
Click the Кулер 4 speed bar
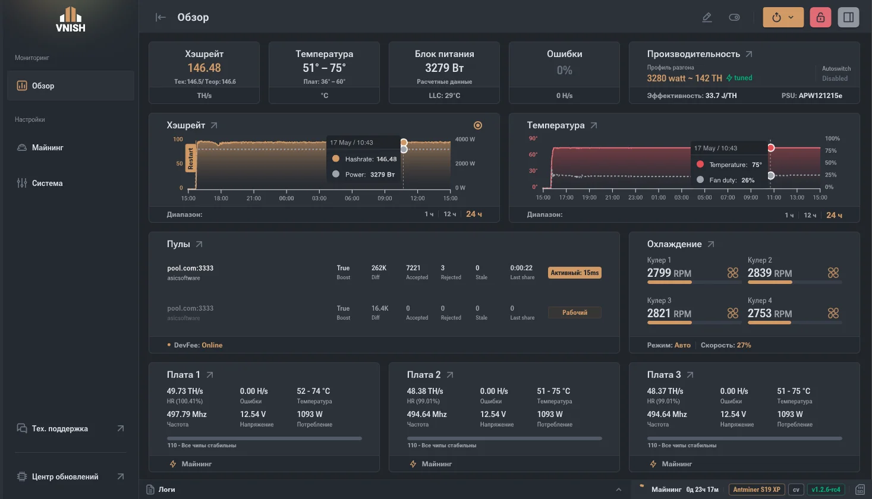(x=795, y=323)
